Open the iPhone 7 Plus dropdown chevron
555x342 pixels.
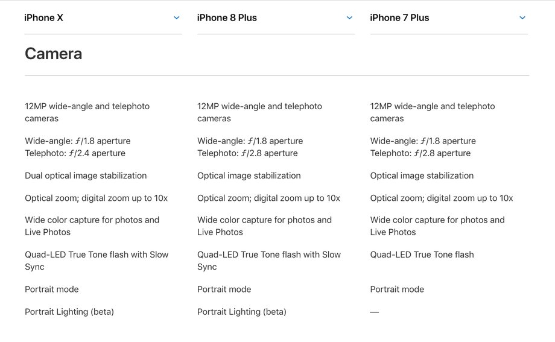click(x=522, y=17)
